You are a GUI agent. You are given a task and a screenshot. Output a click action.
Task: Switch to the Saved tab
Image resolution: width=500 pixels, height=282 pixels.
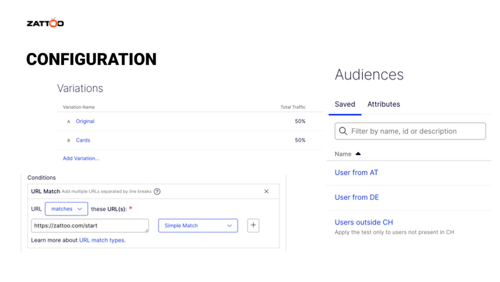coord(345,104)
